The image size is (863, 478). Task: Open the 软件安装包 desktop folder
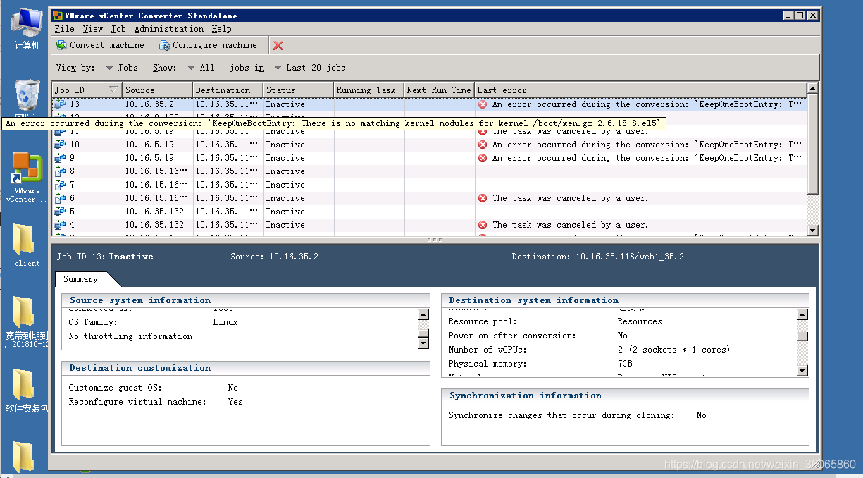[x=27, y=390]
